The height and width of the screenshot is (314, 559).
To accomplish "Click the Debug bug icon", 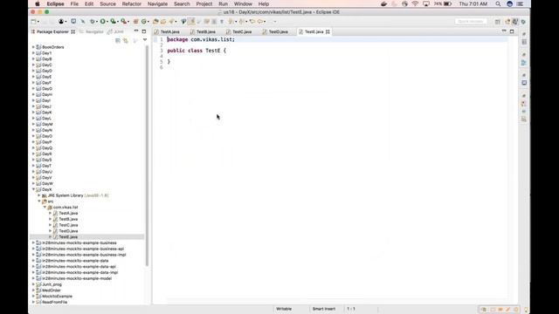I will pos(93,21).
